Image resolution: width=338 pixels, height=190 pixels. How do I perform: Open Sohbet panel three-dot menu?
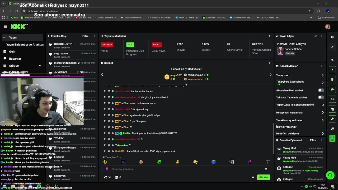[269, 63]
